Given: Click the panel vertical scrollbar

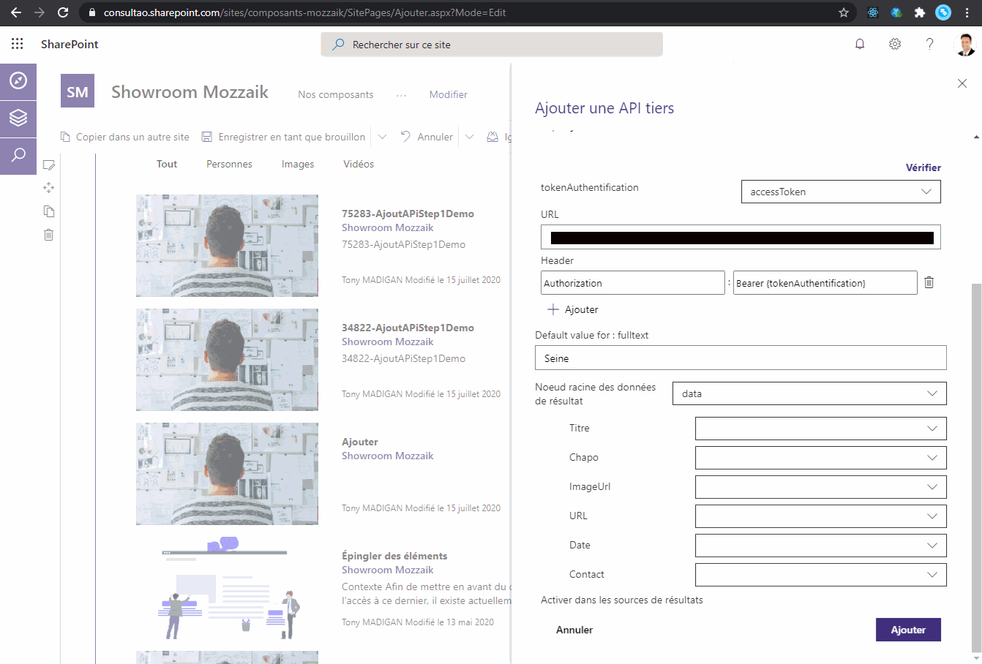Looking at the screenshot, I should 976,468.
